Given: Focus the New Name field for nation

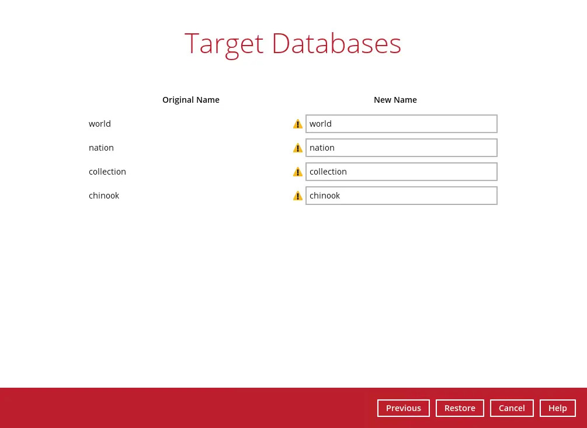Looking at the screenshot, I should tap(401, 148).
